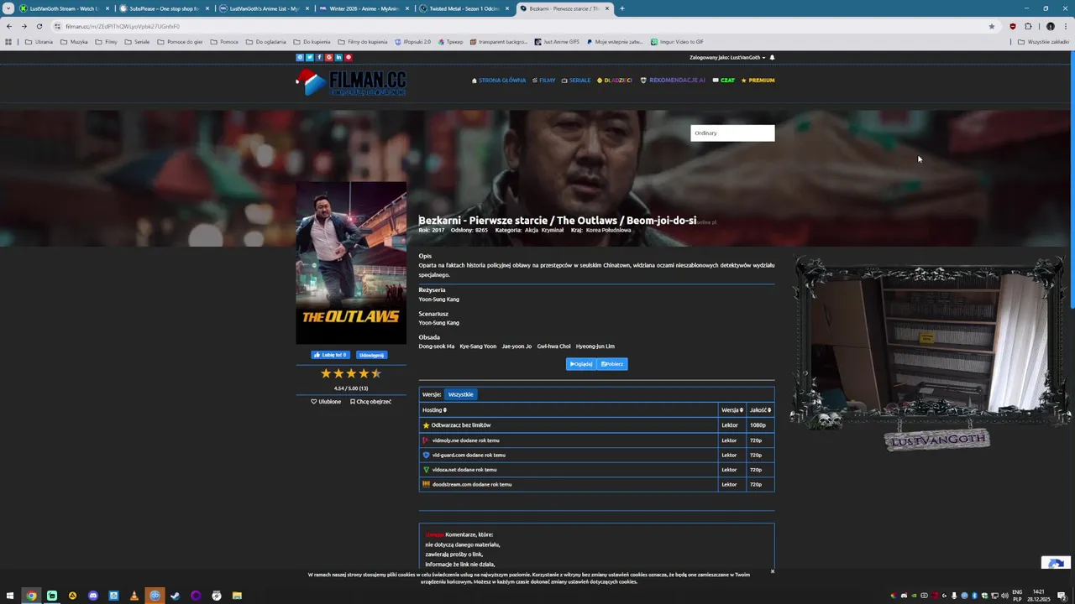Open Muzyka bookmarks folder
This screenshot has height=604, width=1075.
[x=74, y=42]
